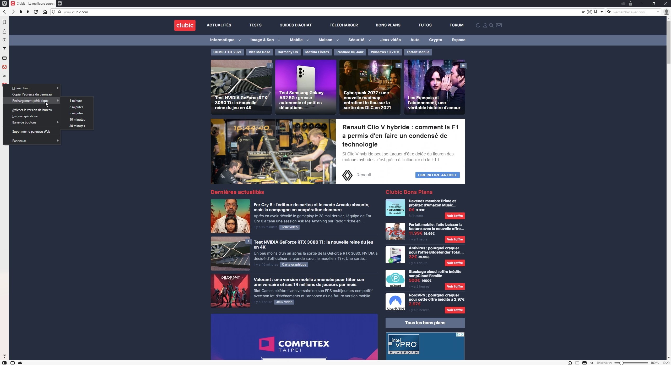This screenshot has height=365, width=671.
Task: Open the Cyberpunk 2077 article thumbnail
Action: click(x=370, y=87)
